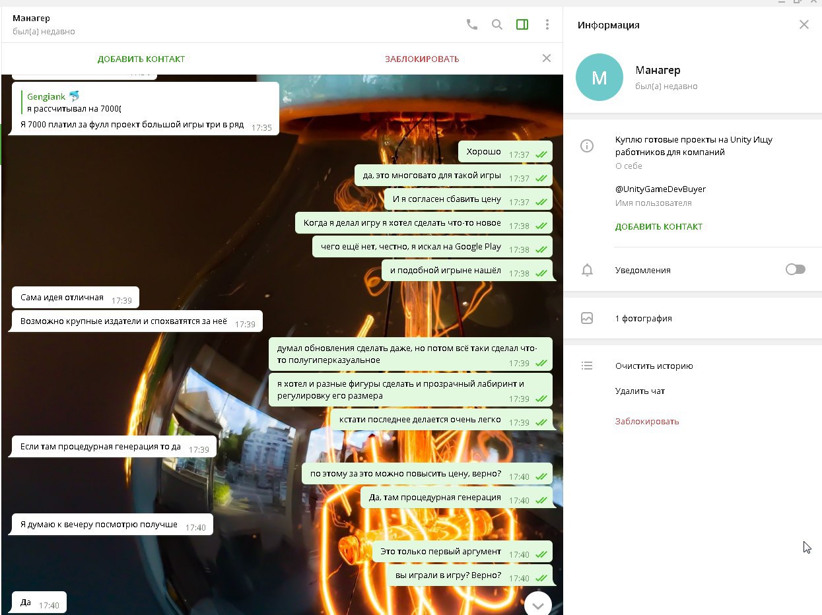Click message 'И я согласен сбавить цену'
Viewport: 822px width, 615px height.
pos(468,199)
